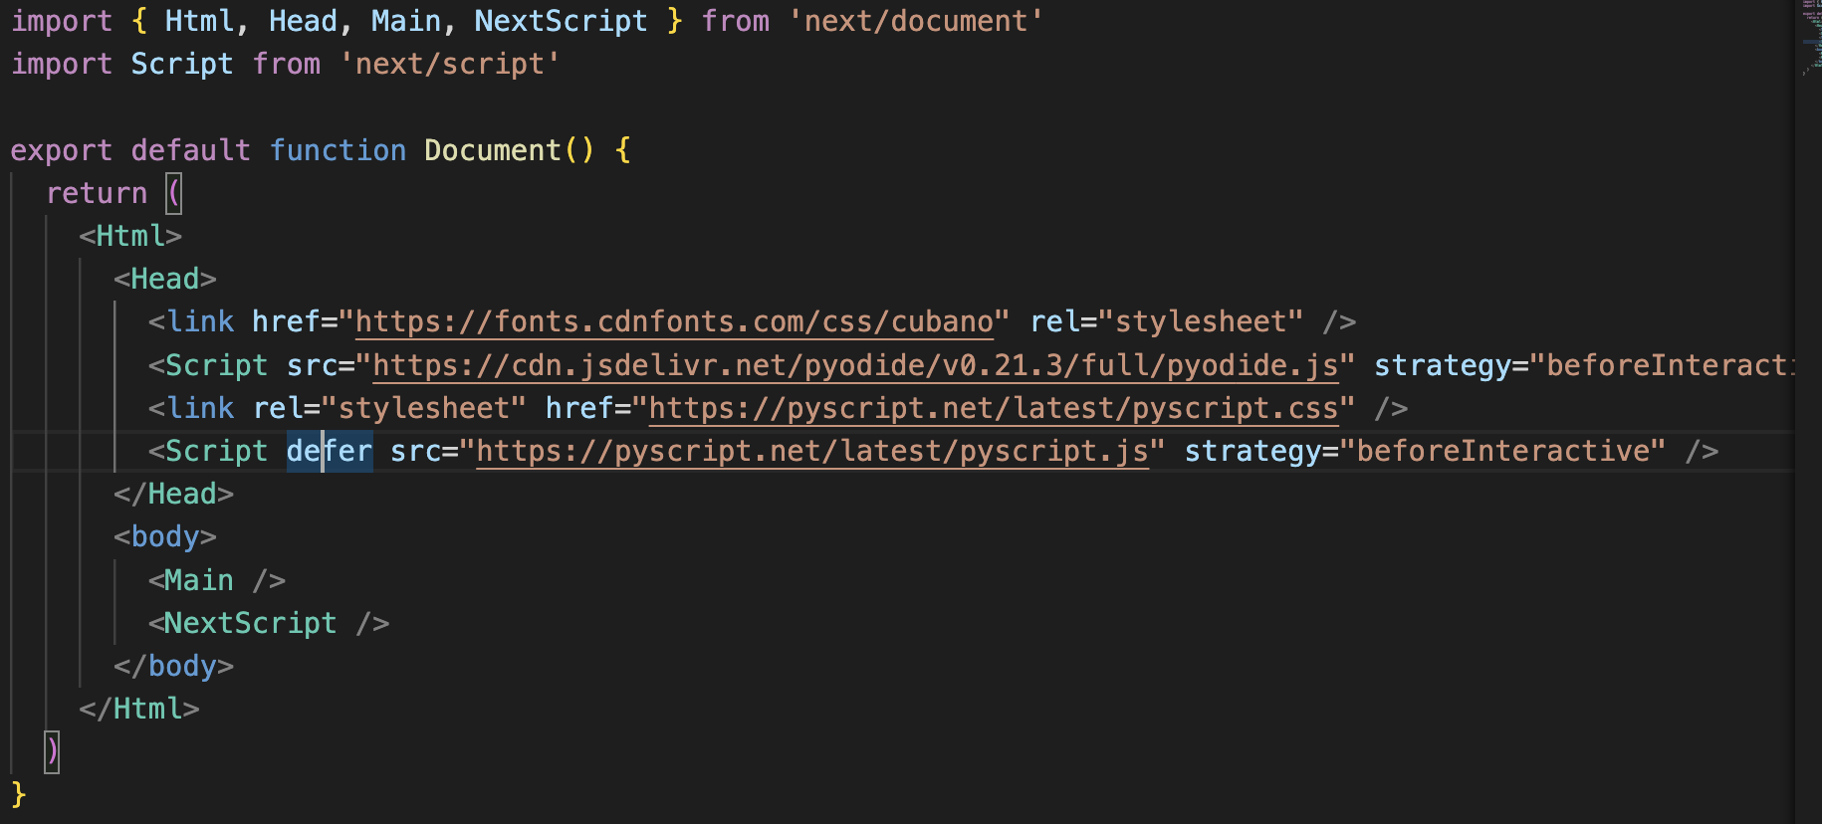The image size is (1822, 824).
Task: Place cursor on highlighted opening parenthesis after return
Action: [x=174, y=193]
